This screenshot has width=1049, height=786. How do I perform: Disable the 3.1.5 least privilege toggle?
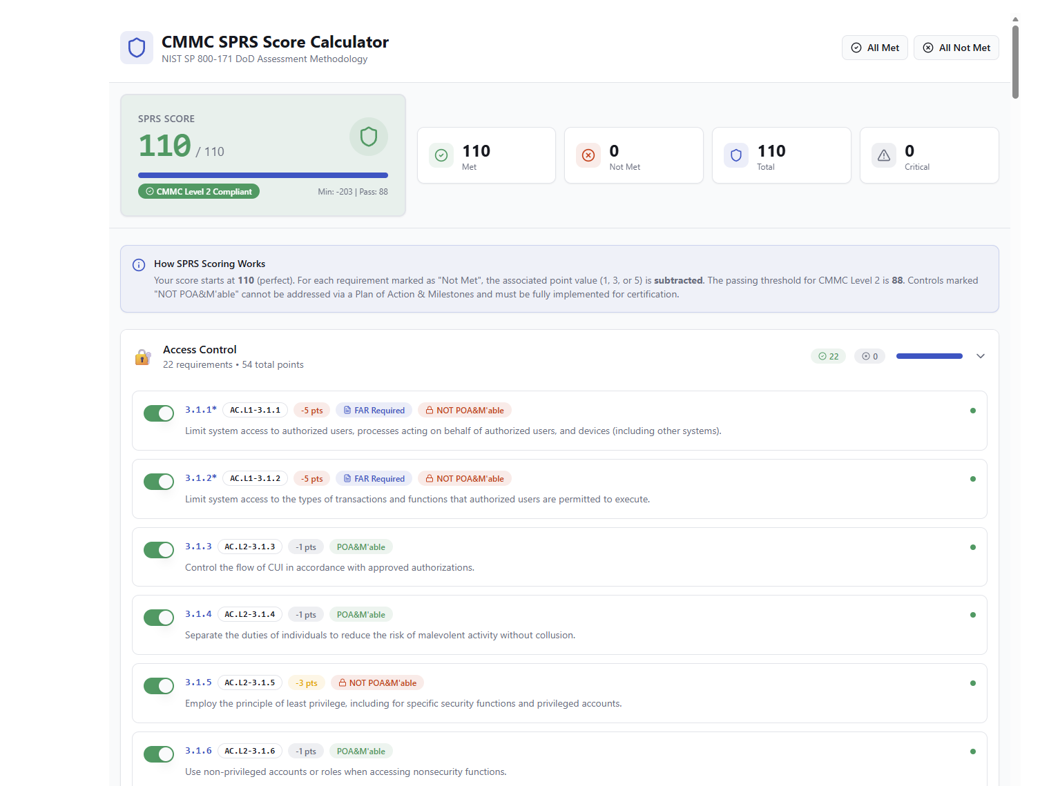coord(159,686)
